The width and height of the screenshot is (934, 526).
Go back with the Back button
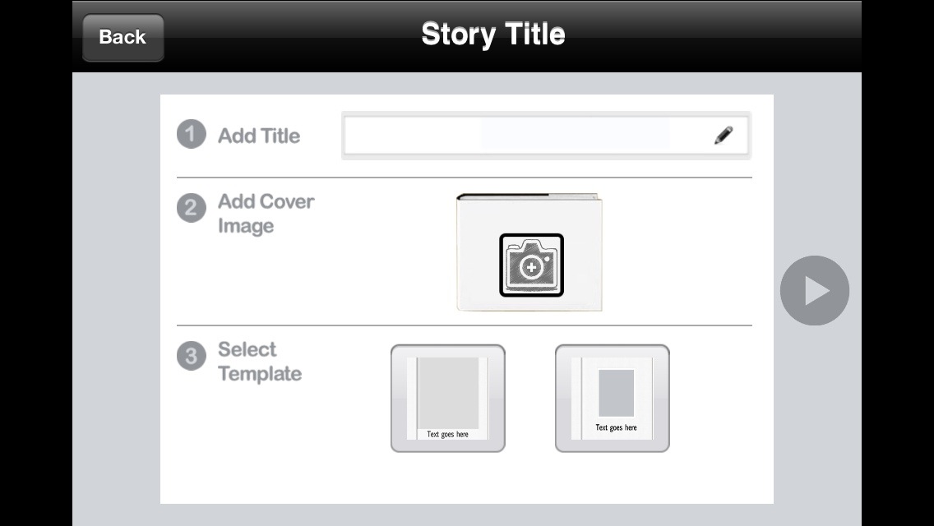tap(123, 37)
